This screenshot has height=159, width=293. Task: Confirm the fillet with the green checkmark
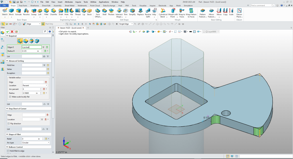click(x=8, y=31)
